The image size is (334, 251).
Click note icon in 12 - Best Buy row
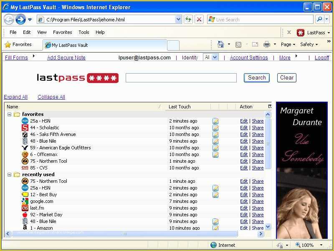tap(215, 195)
